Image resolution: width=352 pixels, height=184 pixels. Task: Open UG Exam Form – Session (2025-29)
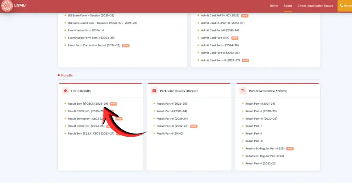pos(91,15)
